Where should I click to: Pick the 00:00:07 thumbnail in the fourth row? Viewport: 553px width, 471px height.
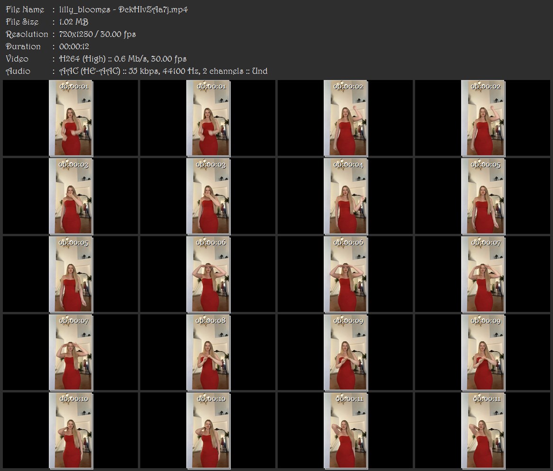[x=71, y=352]
